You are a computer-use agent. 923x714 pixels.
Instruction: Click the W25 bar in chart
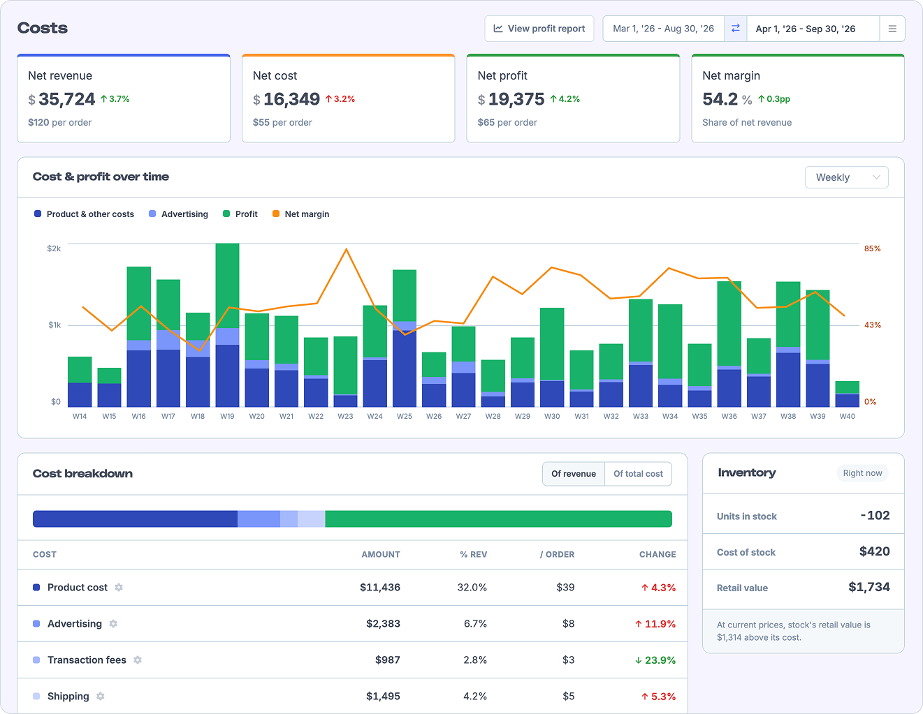(x=405, y=339)
